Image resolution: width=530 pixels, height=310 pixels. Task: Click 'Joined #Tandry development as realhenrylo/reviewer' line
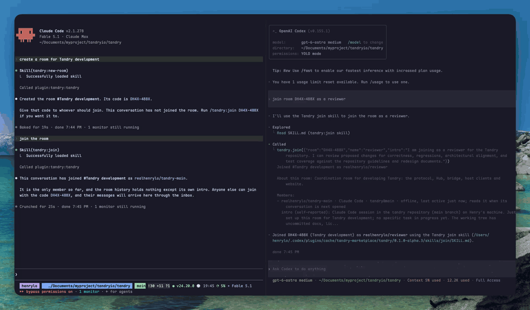332,167
